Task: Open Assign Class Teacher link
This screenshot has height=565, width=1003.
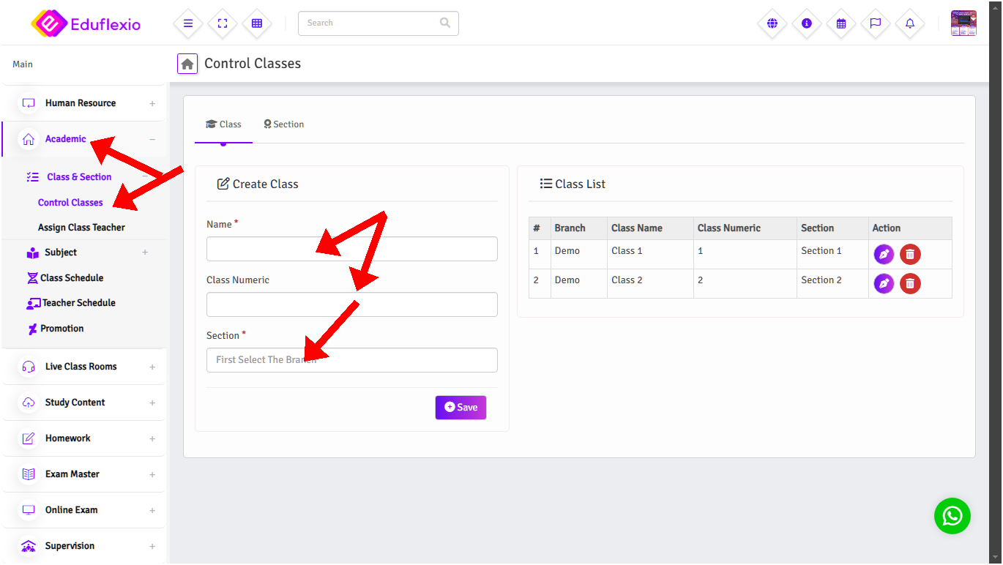Action: tap(81, 228)
